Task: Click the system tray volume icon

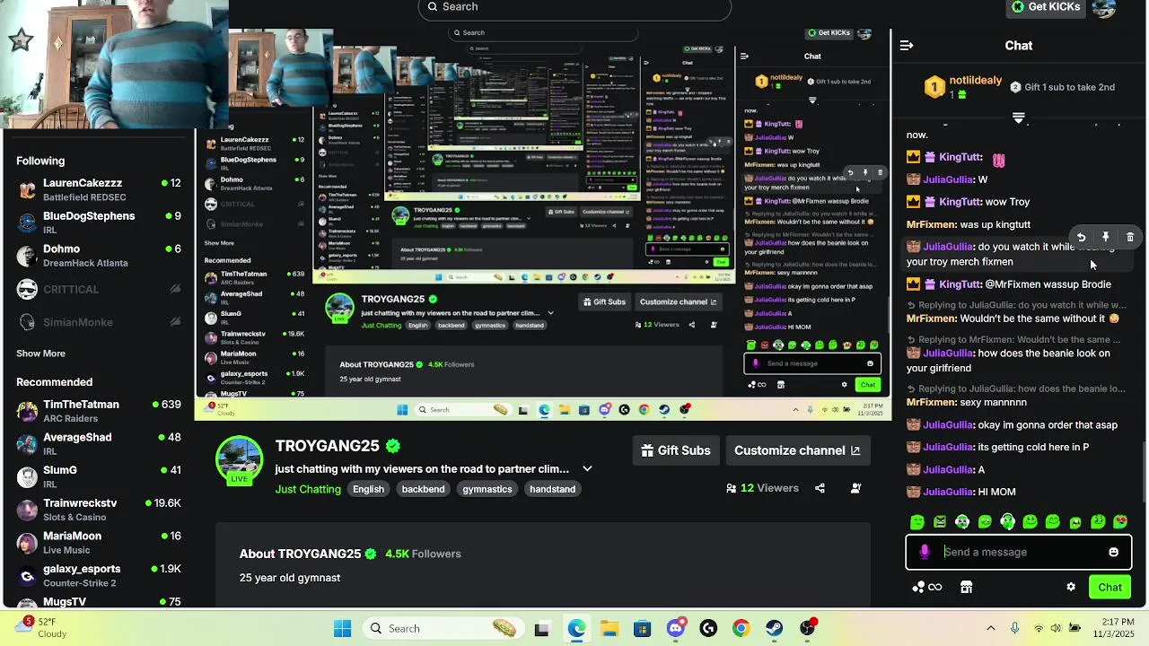Action: click(x=1058, y=628)
